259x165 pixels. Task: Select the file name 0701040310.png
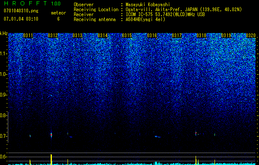(21, 11)
